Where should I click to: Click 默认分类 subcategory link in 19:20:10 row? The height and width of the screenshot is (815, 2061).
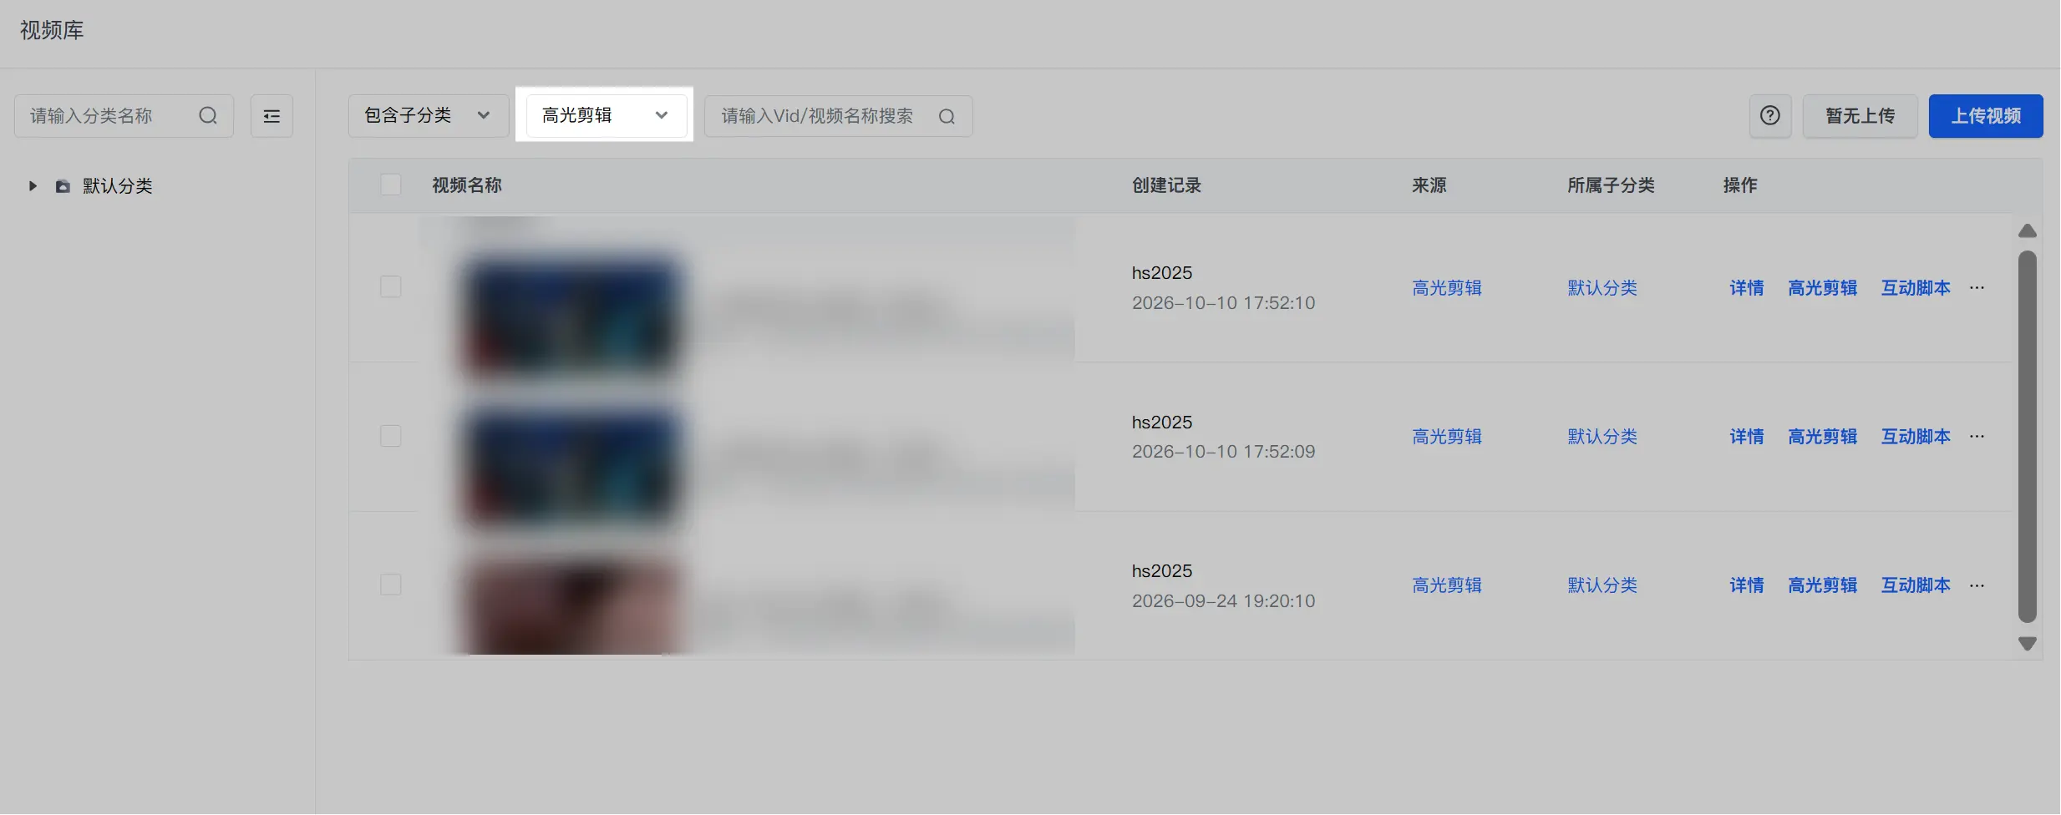[x=1602, y=585]
